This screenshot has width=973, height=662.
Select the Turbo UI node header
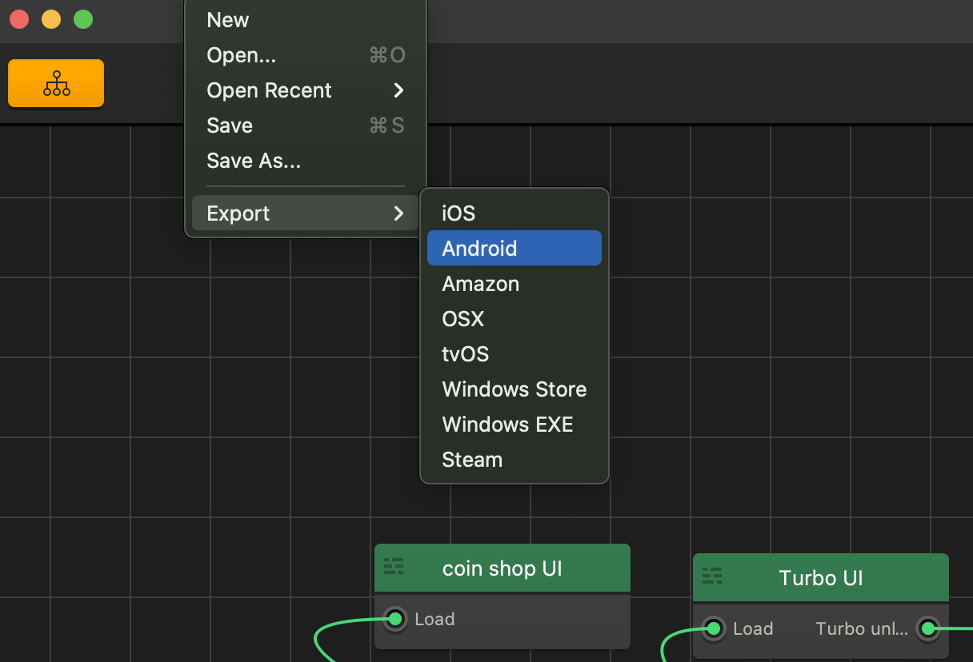[821, 578]
